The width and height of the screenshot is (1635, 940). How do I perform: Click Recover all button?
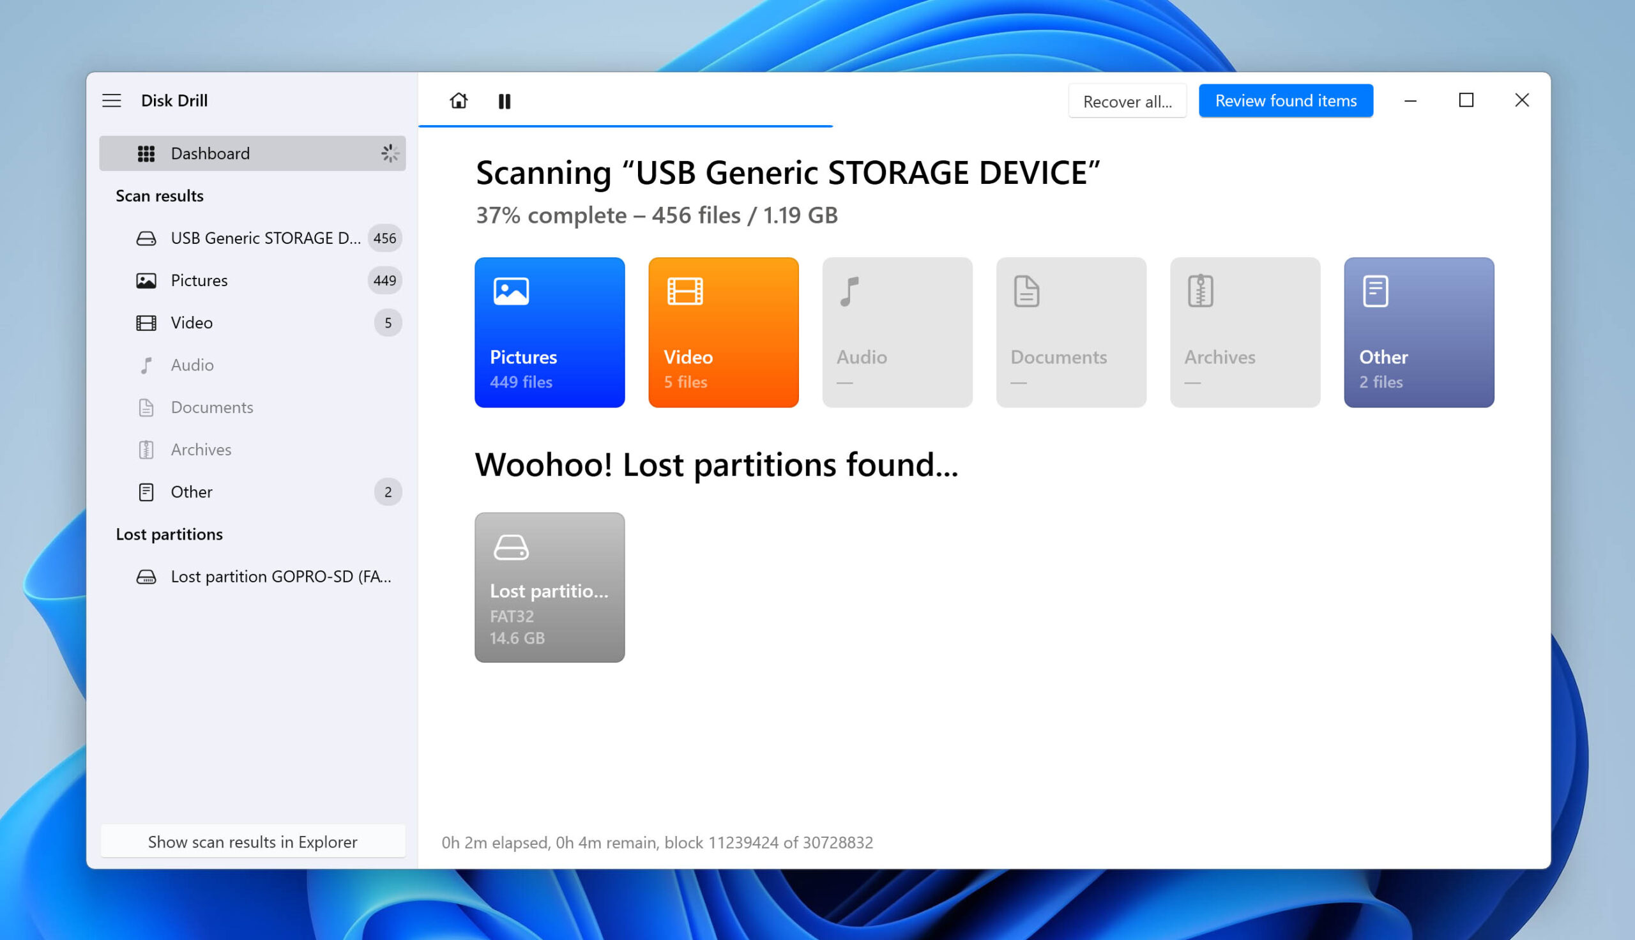[1127, 101]
